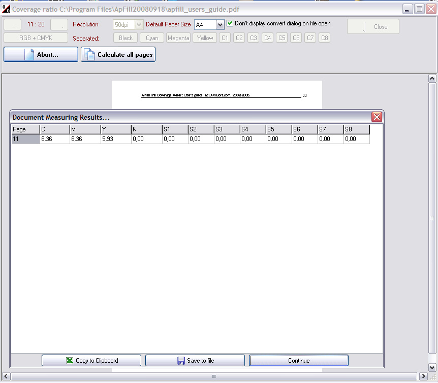438x383 pixels.
Task: Click the M column header
Action: 85,129
